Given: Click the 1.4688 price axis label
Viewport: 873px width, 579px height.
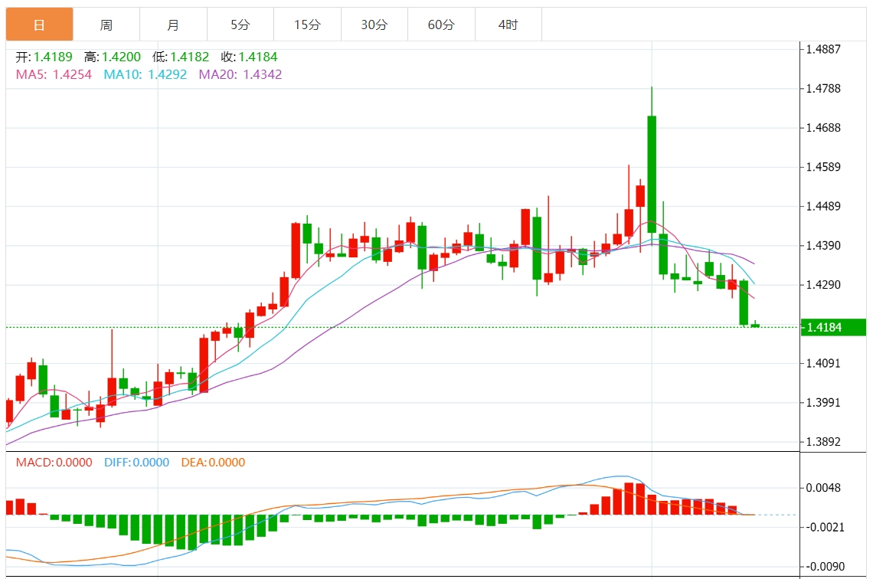Looking at the screenshot, I should click(x=823, y=128).
